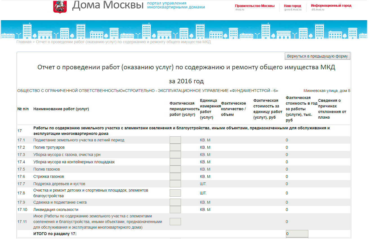Open the Правительство Москвы link
This screenshot has width=370, height=239.
coord(254,6)
